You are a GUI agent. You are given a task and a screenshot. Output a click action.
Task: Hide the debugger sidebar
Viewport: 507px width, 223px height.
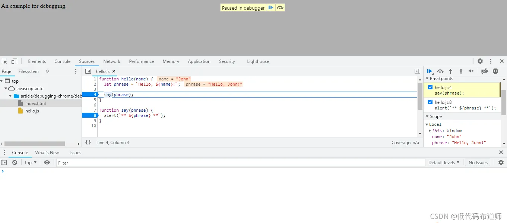pos(417,71)
